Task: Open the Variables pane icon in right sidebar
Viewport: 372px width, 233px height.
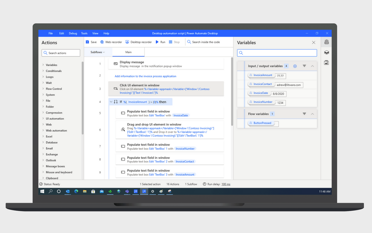Action: pos(327,42)
